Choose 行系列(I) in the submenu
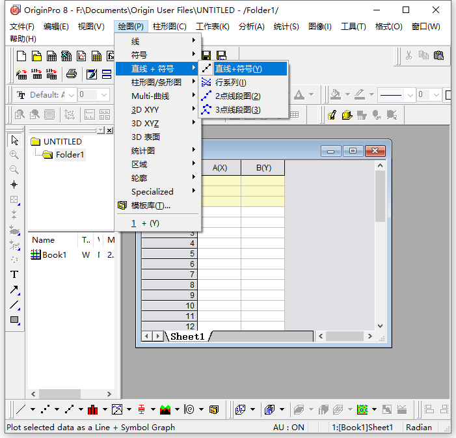 click(x=243, y=83)
